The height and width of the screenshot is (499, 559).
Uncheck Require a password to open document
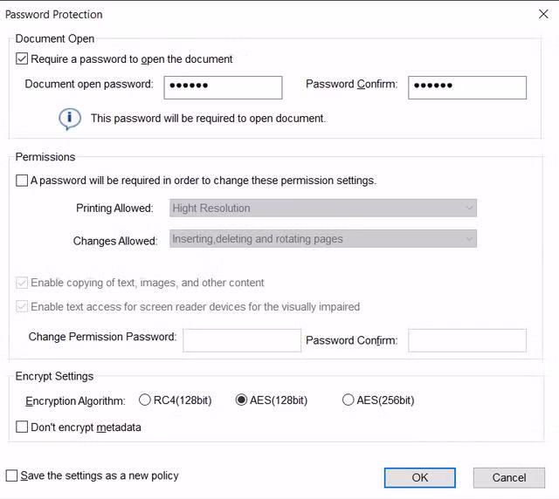22,59
